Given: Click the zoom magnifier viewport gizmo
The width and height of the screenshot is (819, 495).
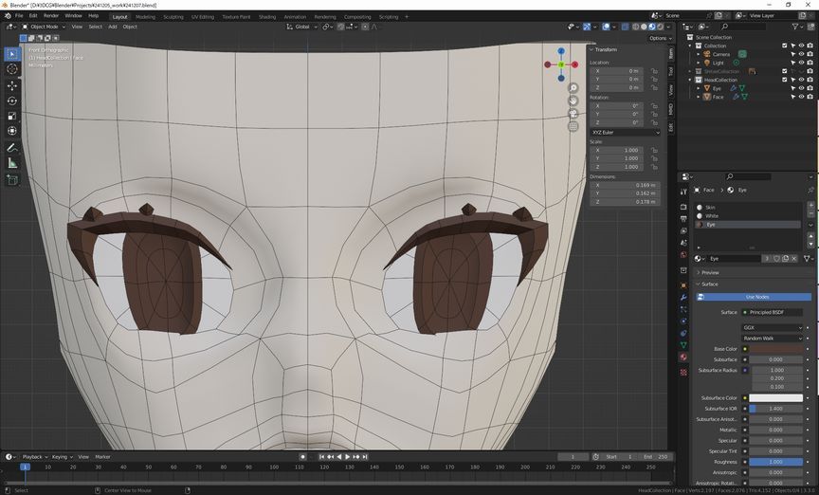Looking at the screenshot, I should (x=573, y=88).
